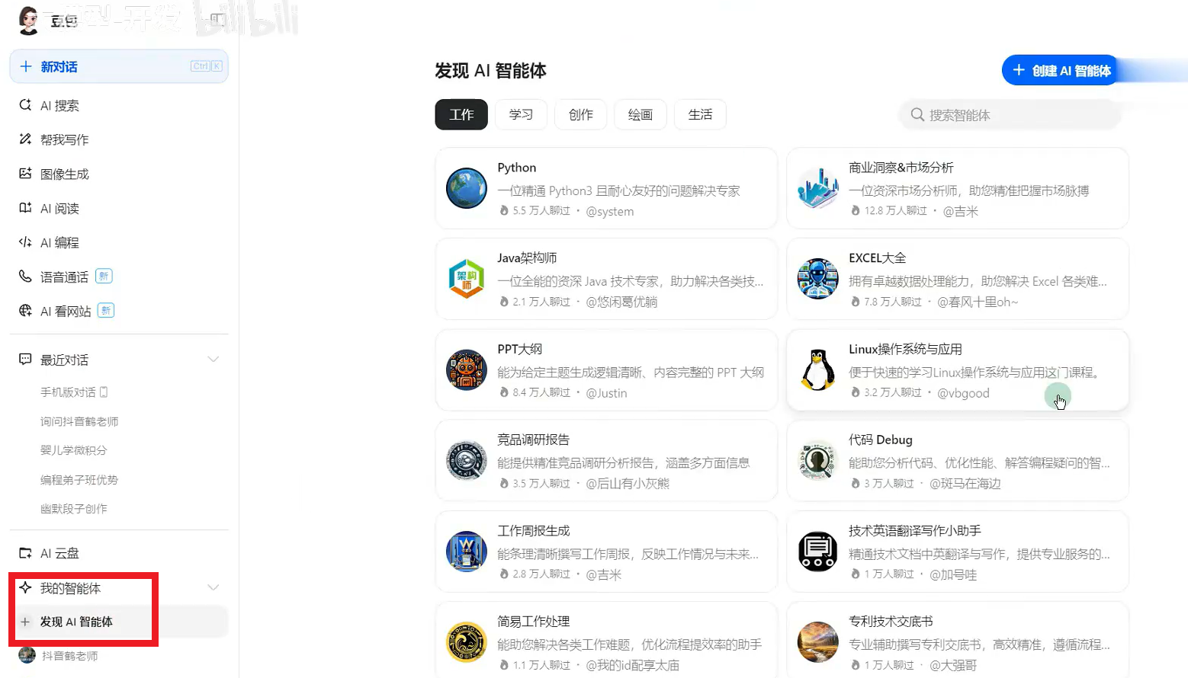The width and height of the screenshot is (1188, 678).
Task: Start a 新对话 new conversation
Action: [x=119, y=66]
